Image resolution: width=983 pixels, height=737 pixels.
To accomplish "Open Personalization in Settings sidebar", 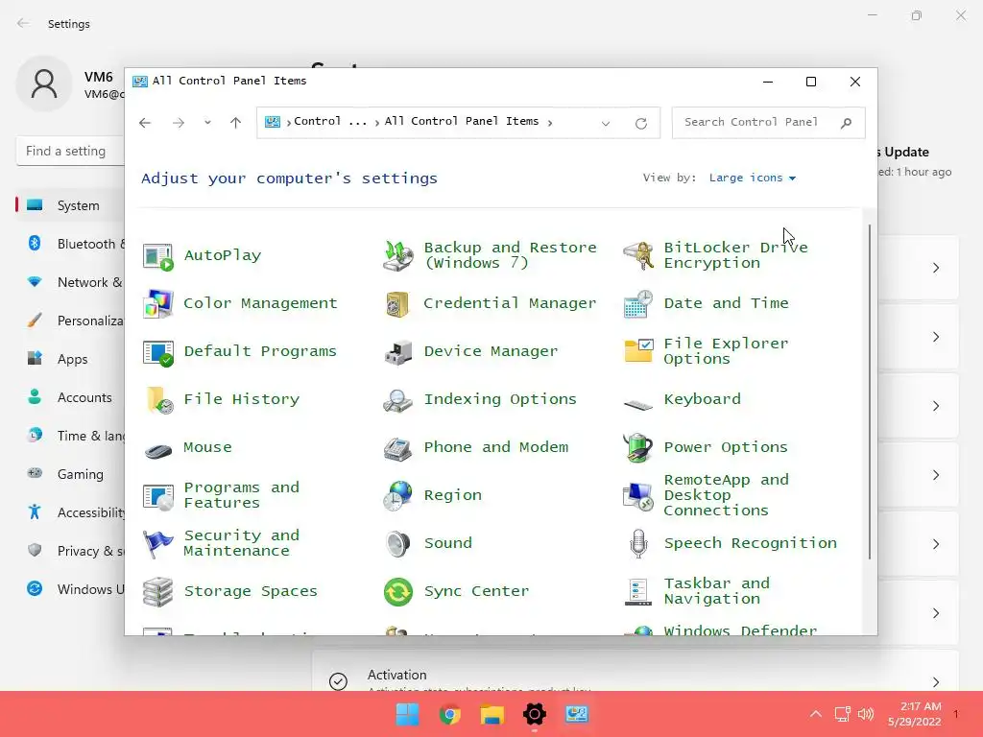I will [x=70, y=321].
